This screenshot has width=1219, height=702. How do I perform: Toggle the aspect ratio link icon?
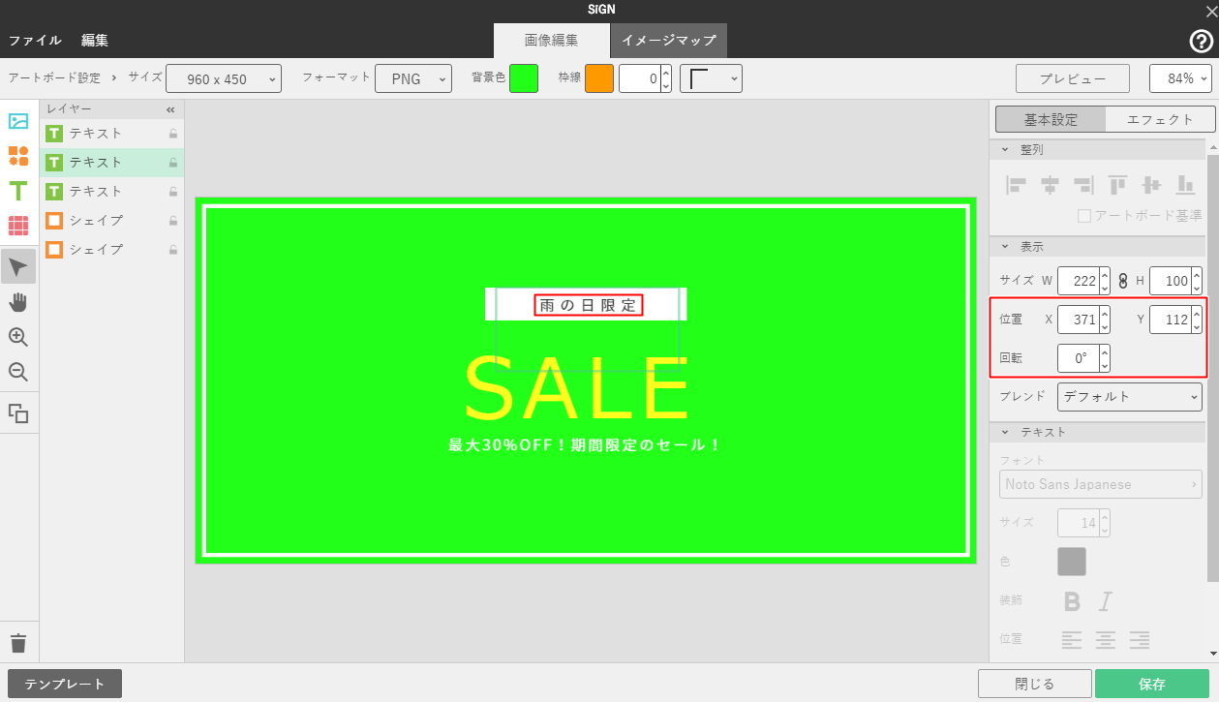pos(1123,281)
